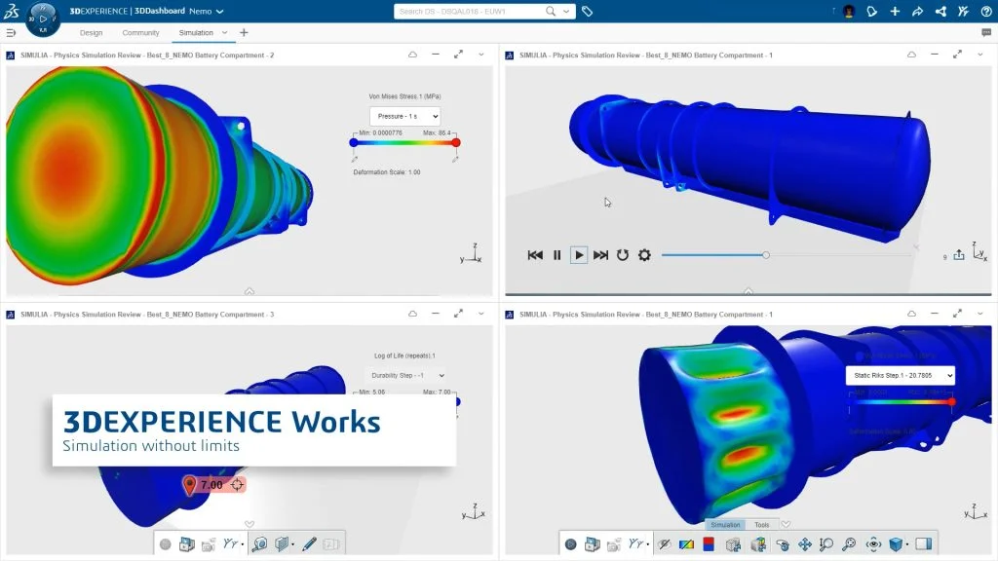Click the 7.00 probe marker label
The height and width of the screenshot is (561, 998).
pyautogui.click(x=211, y=485)
